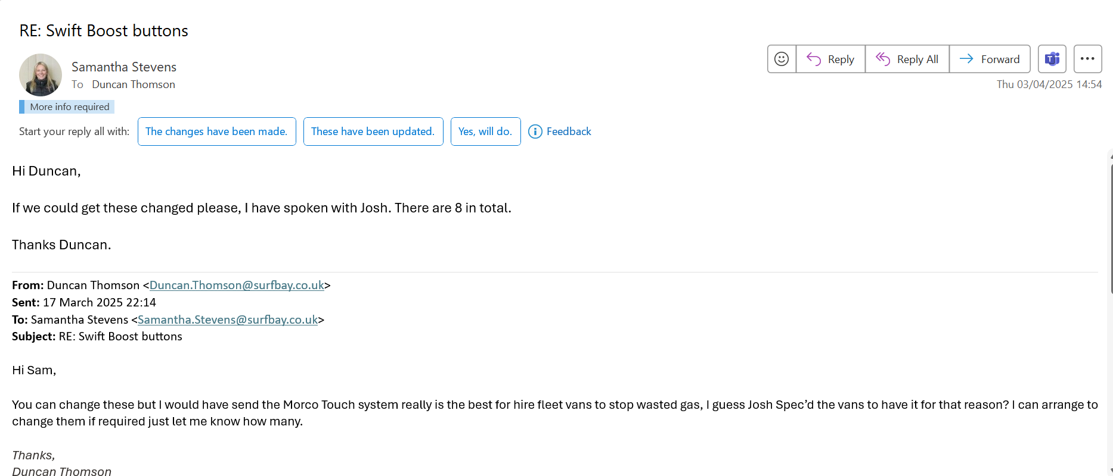Click the Duncan.Thomson@surfbay.co.uk email link
Viewport: 1113px width, 476px height.
237,285
